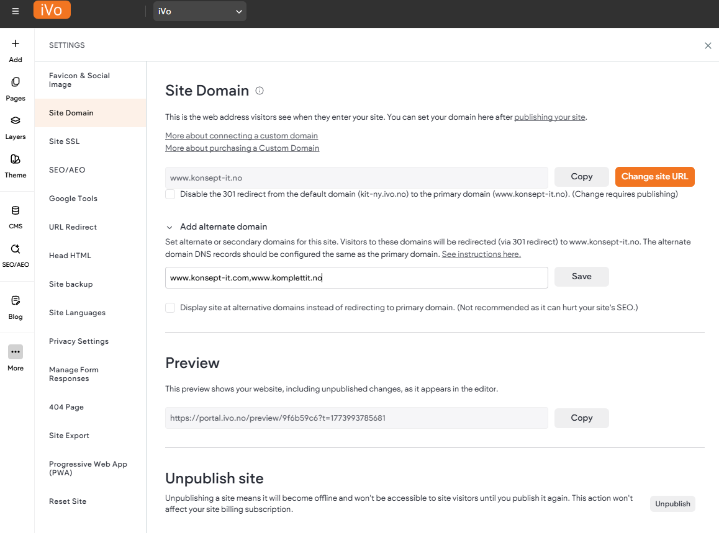The height and width of the screenshot is (533, 719).
Task: Open the Theme panel icon
Action: click(16, 159)
